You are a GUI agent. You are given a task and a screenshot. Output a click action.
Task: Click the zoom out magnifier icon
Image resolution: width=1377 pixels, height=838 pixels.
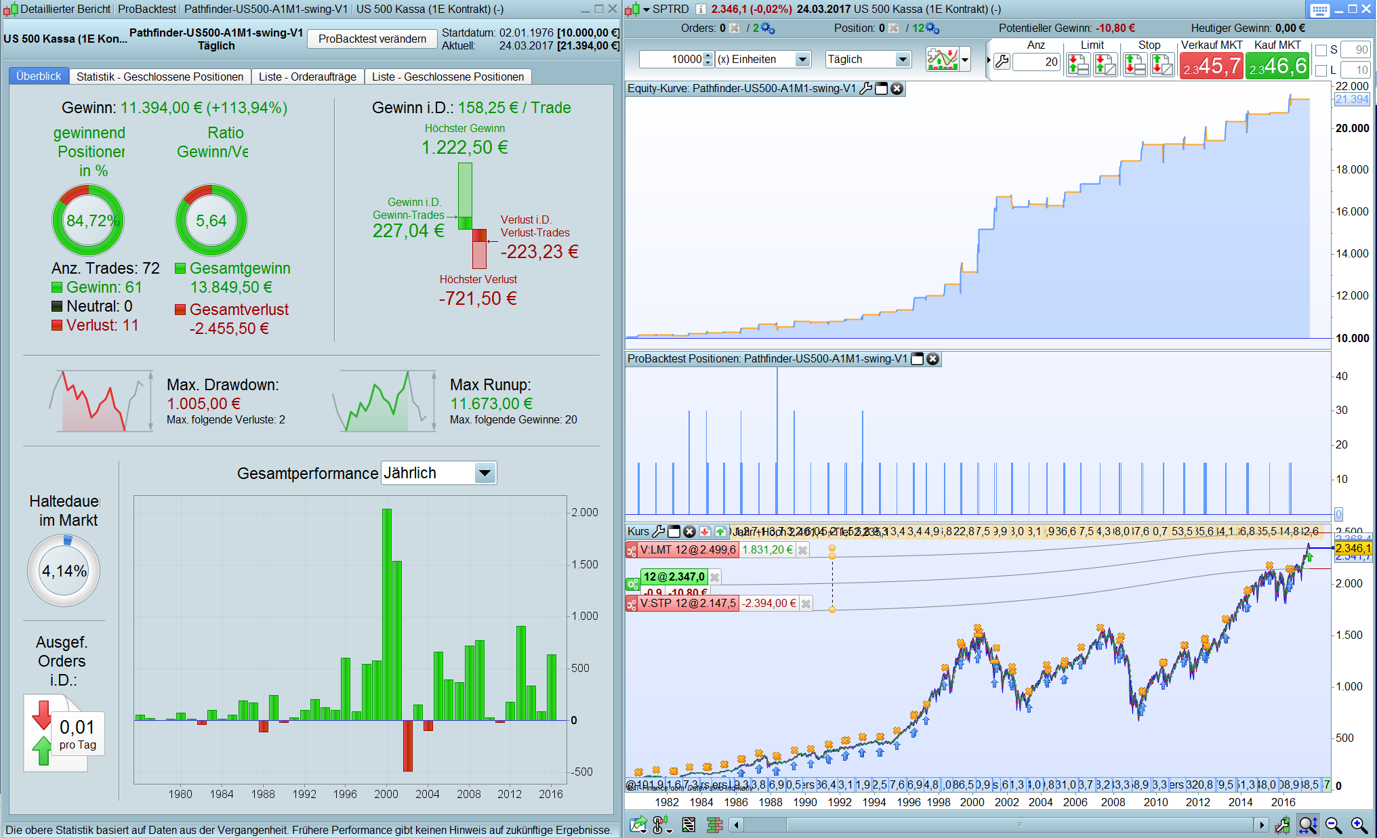(x=1333, y=824)
